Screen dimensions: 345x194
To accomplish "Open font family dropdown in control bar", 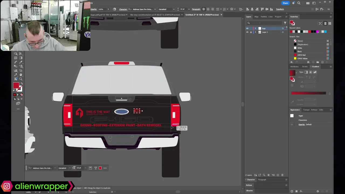I will pos(155,9).
